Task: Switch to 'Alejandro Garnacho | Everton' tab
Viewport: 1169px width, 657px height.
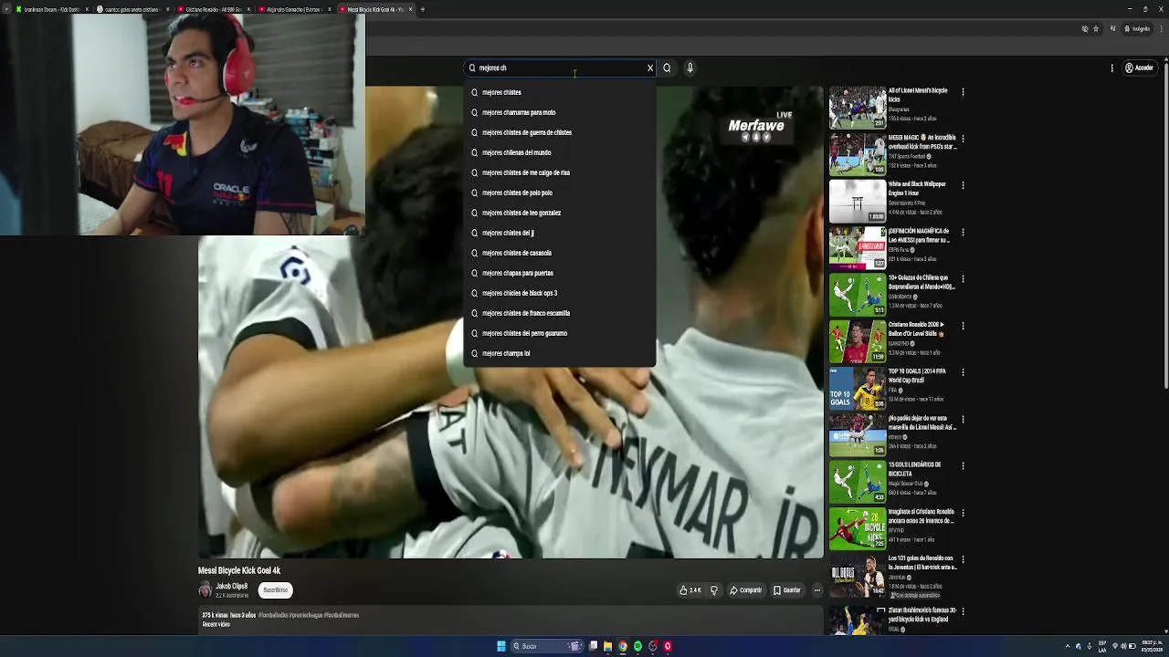Action: point(293,9)
